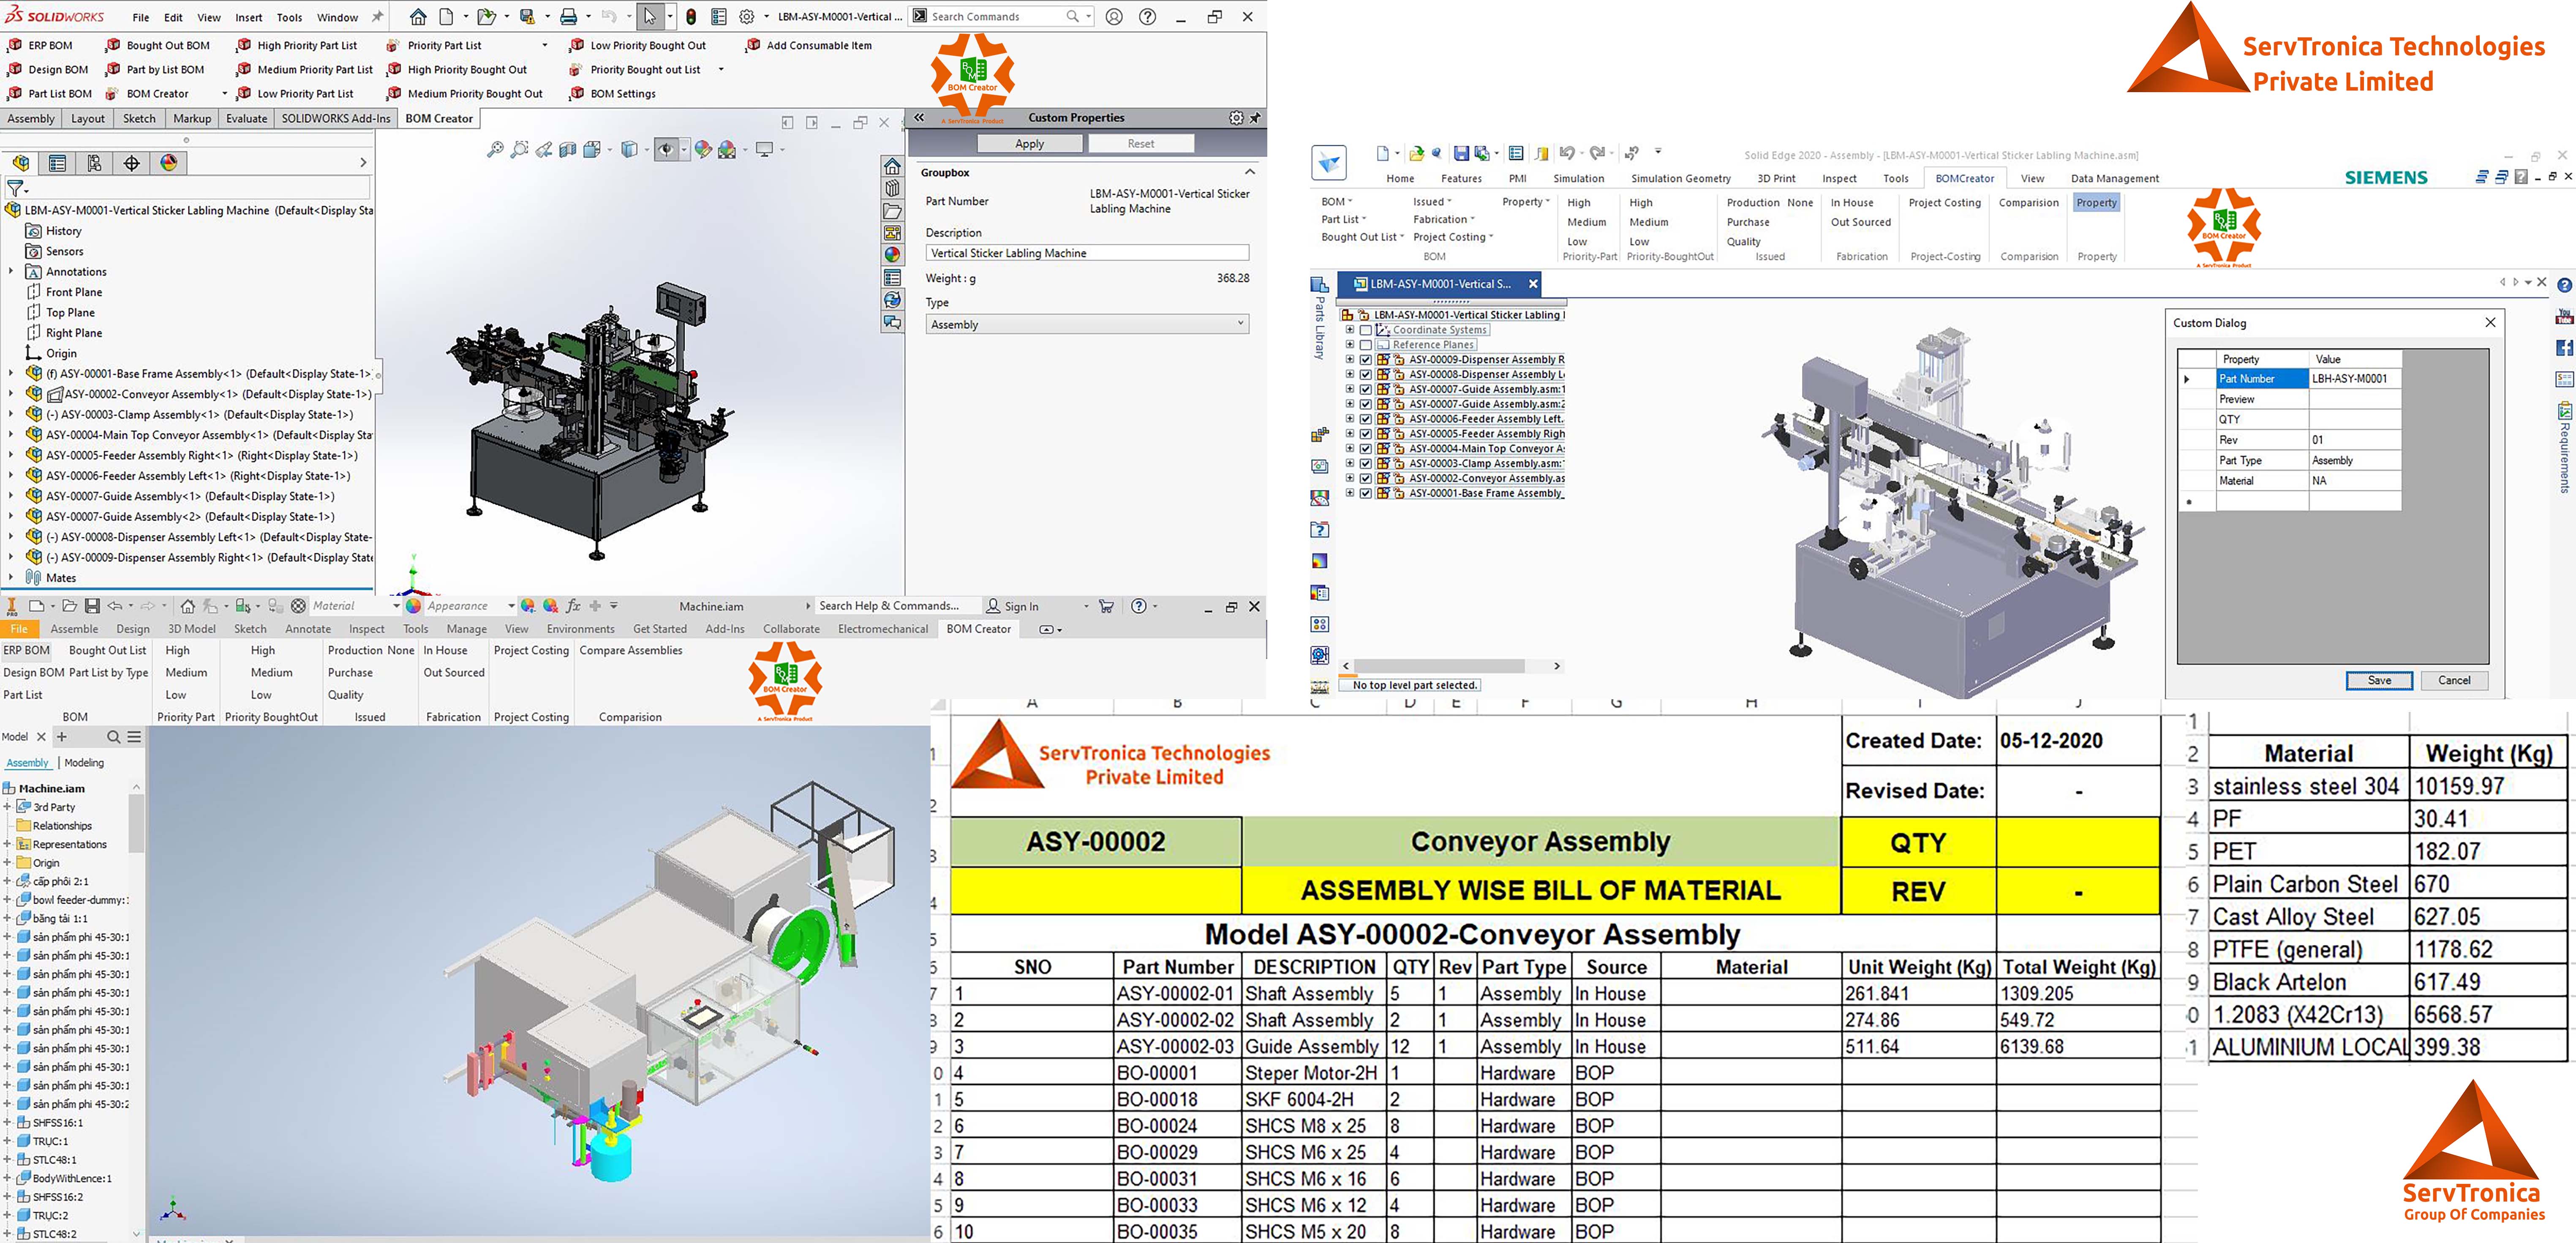Toggle ASY-00001-Base Frame Assembly checkbox in Solid Edge
Image resolution: width=2576 pixels, height=1243 pixels.
pos(1366,493)
